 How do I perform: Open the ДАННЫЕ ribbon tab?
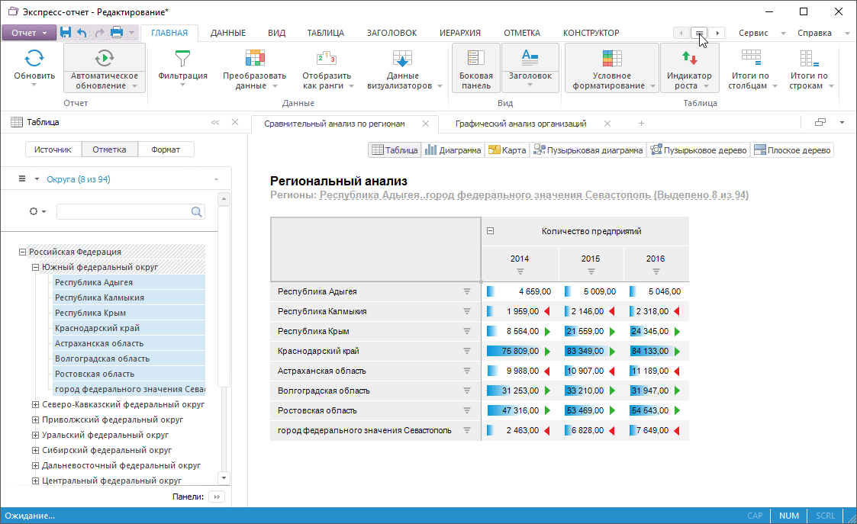[227, 33]
